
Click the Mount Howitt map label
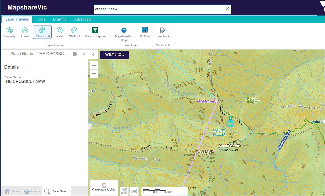pos(230,146)
